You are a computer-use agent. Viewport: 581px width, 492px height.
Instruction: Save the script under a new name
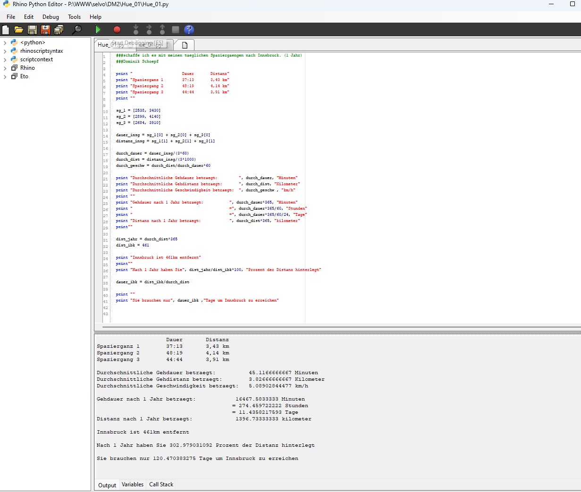point(45,29)
